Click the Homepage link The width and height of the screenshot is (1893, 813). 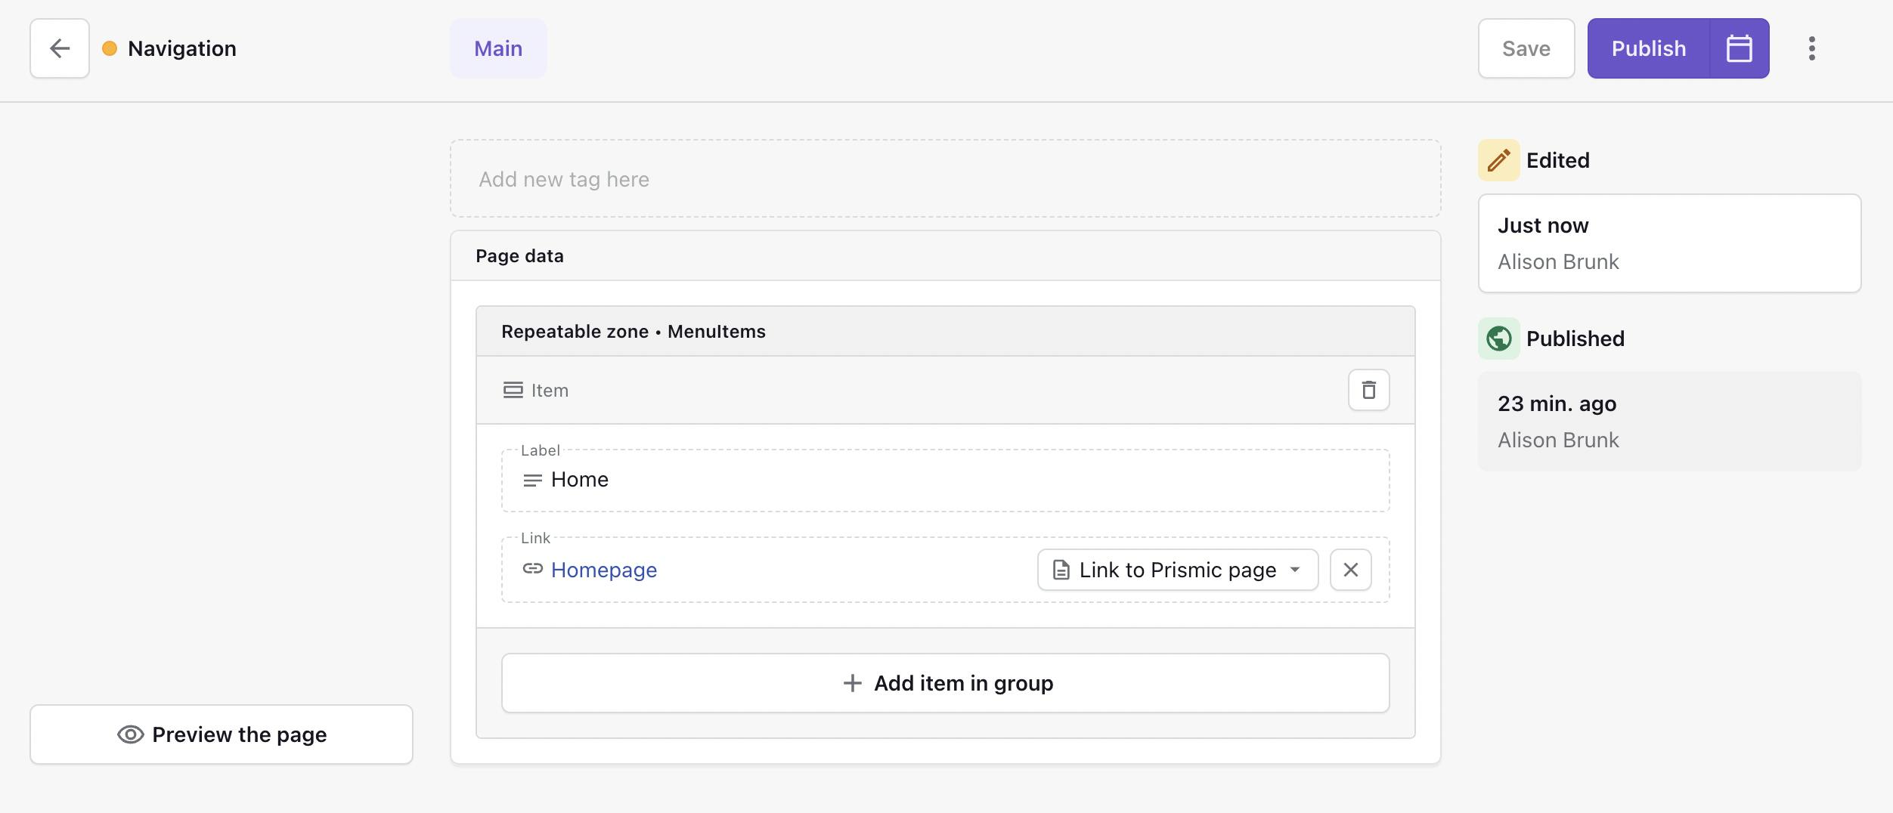click(603, 570)
